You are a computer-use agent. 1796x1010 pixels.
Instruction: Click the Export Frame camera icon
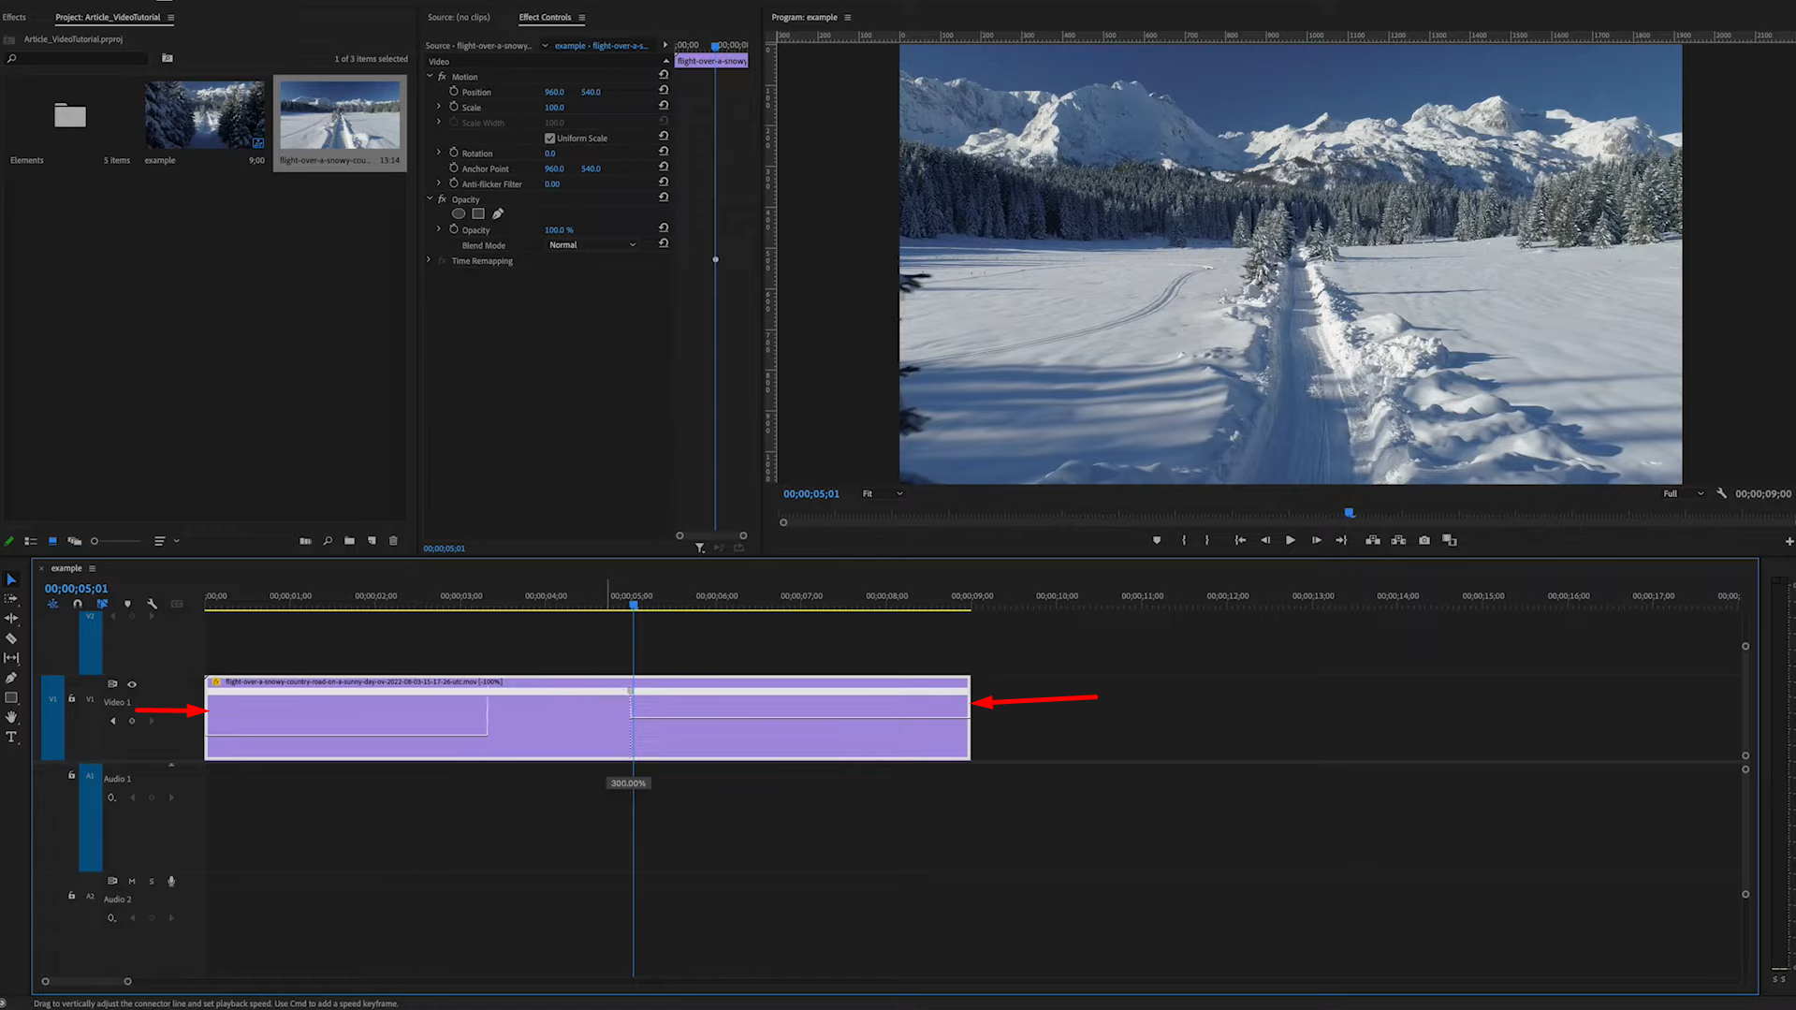coord(1424,540)
